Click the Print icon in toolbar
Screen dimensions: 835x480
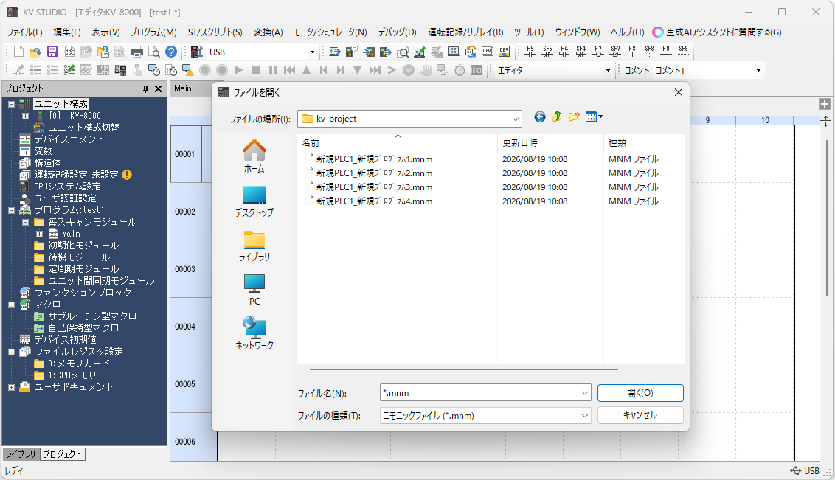click(x=137, y=52)
